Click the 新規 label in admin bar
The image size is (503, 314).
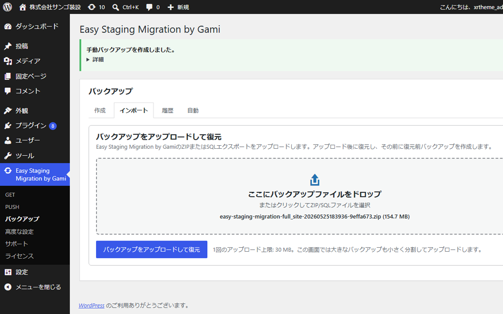(183, 8)
